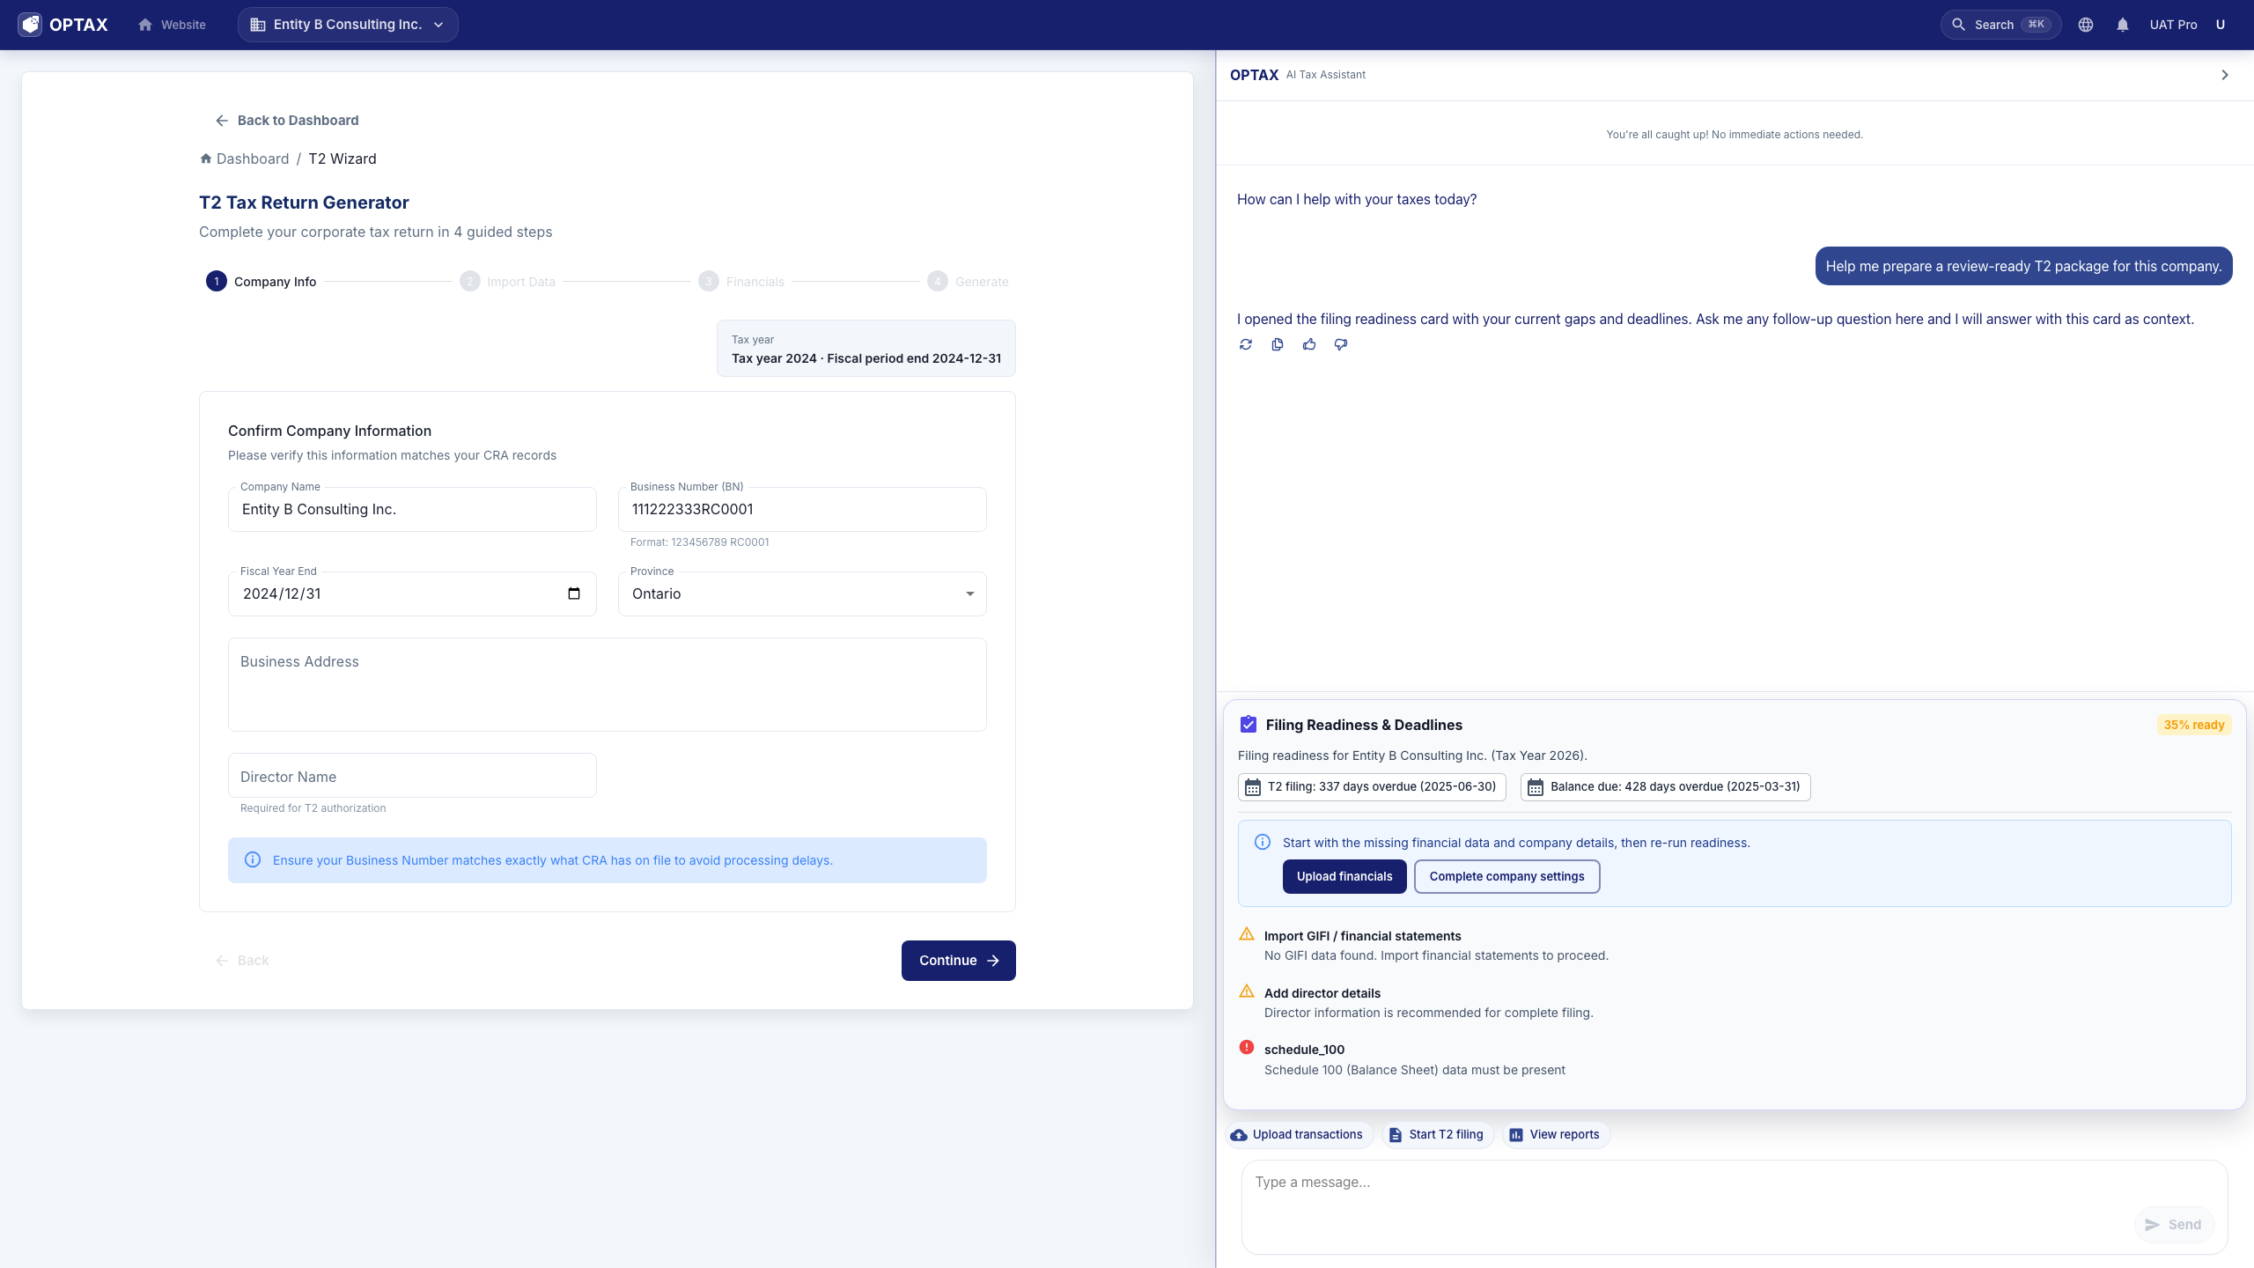Focus the Company Name field
Viewport: 2254px width, 1268px height.
412,509
